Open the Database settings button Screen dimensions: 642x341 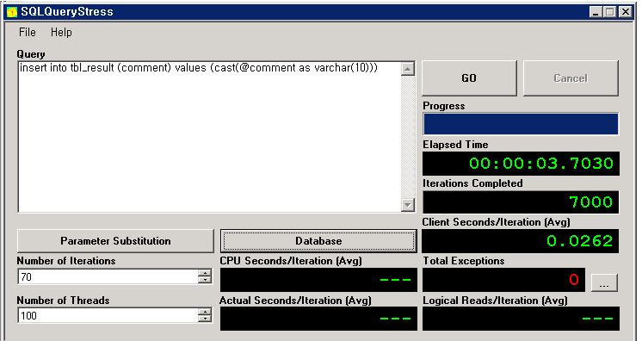(318, 241)
